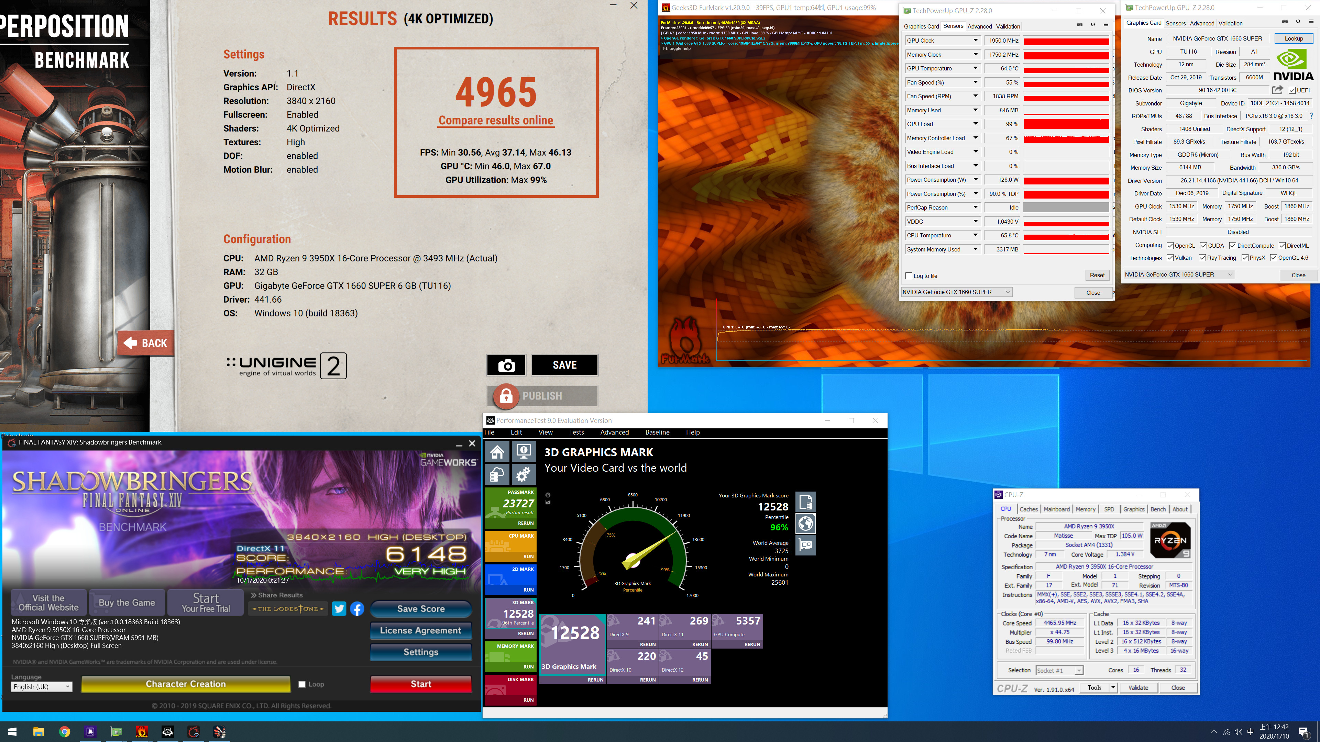The width and height of the screenshot is (1320, 742).
Task: Open CPU-Z Socket #1 selection dropdown
Action: (x=1059, y=670)
